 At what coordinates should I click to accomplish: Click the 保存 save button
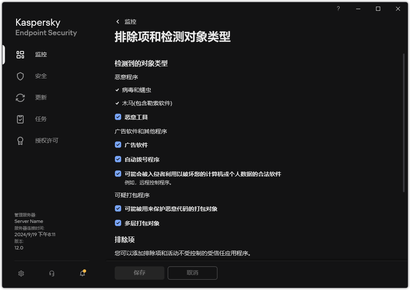pos(139,273)
